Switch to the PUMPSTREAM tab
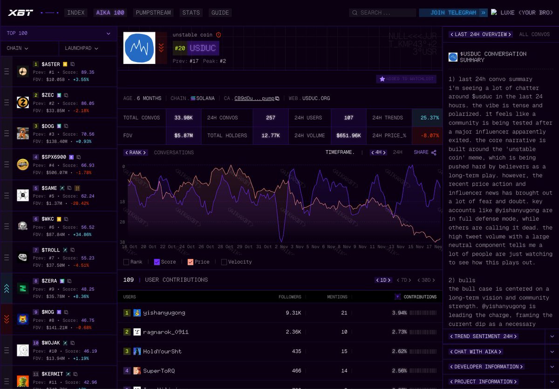559x389 pixels. point(153,13)
